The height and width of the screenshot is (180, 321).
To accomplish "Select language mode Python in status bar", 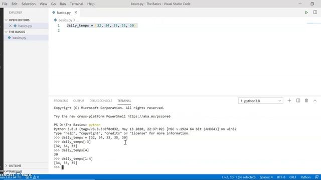I will coord(305,177).
